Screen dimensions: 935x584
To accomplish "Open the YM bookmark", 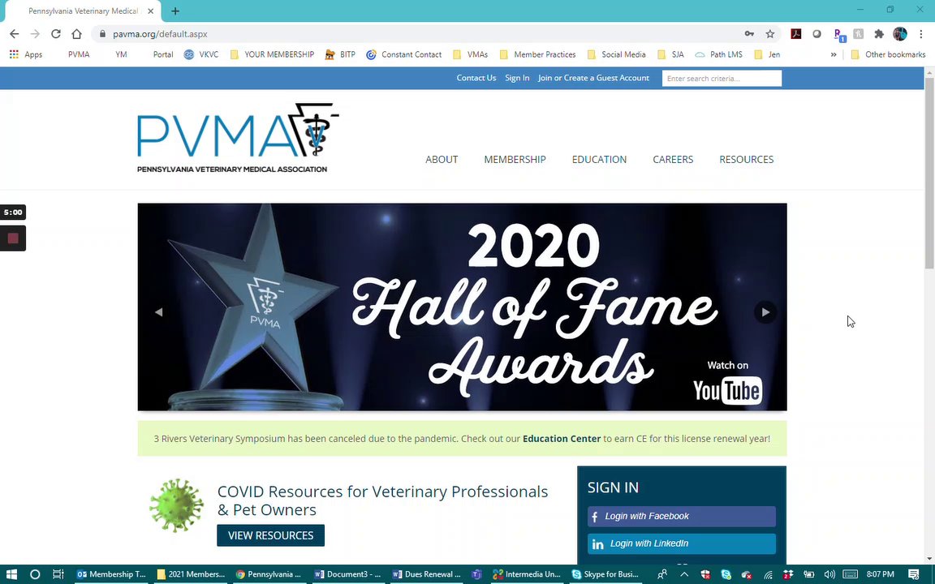I will point(121,54).
